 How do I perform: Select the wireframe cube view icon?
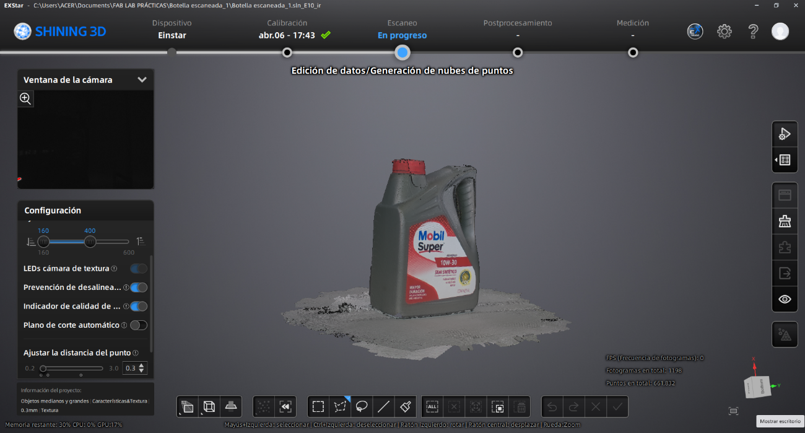[x=209, y=407]
